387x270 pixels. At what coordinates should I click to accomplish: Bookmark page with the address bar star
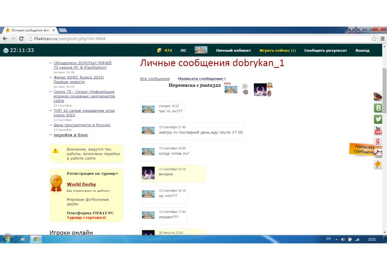(x=374, y=39)
